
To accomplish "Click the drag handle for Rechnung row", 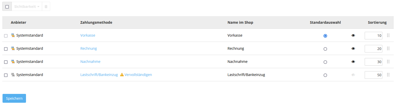I will (x=388, y=48).
